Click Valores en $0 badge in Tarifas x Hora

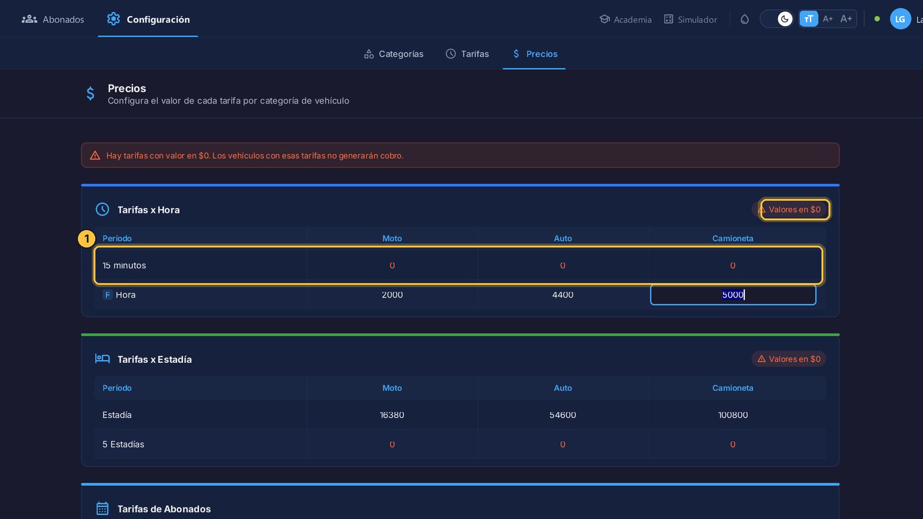794,209
